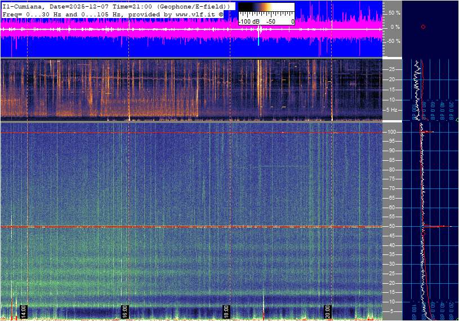Select the 14:00 time marker
459x321 pixels.
point(24,311)
